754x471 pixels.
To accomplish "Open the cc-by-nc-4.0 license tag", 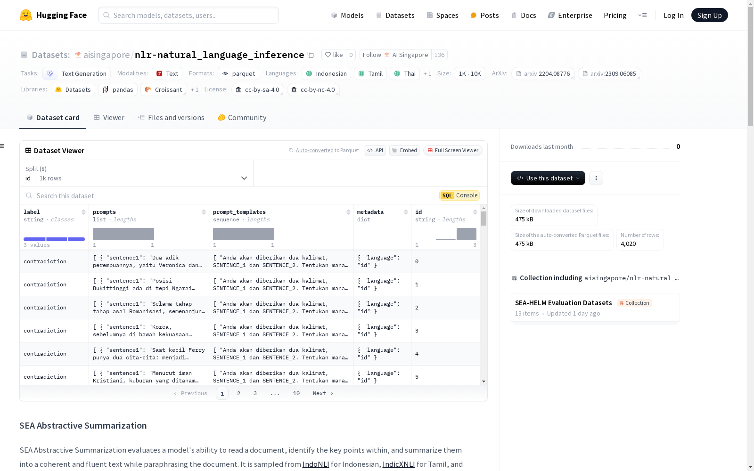I will click(313, 89).
